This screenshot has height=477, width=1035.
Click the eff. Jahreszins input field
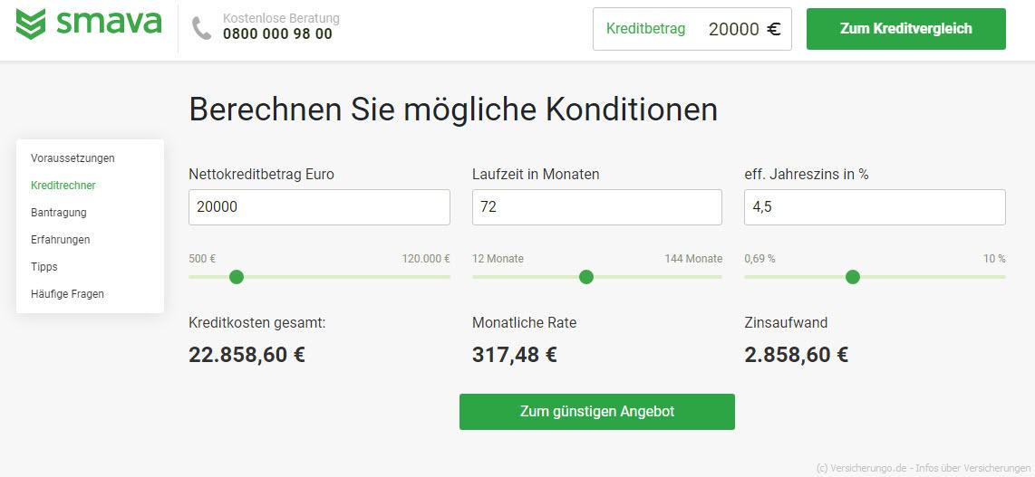tap(875, 207)
